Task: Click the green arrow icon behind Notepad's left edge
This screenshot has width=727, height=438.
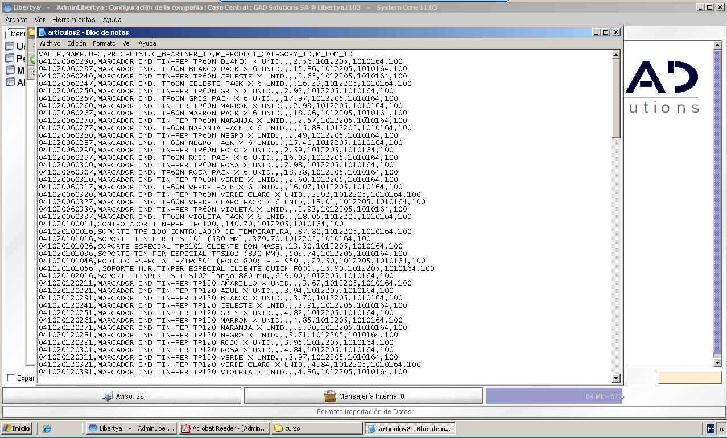Action: [x=33, y=59]
